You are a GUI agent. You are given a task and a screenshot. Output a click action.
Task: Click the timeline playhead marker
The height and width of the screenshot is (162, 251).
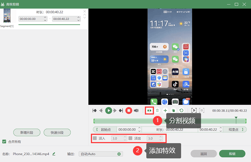coord(236,120)
